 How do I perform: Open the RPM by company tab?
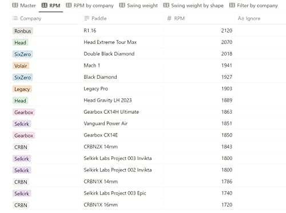[x=90, y=6]
